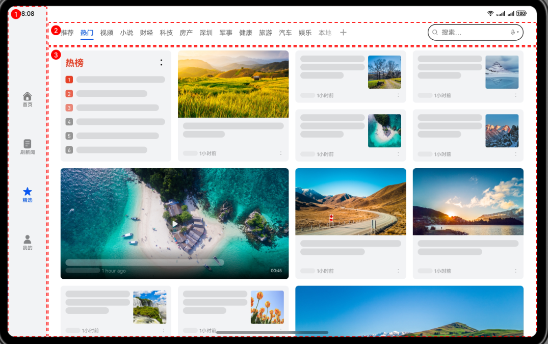Select the 娱乐 tab
Image resolution: width=548 pixels, height=344 pixels.
[x=305, y=33]
